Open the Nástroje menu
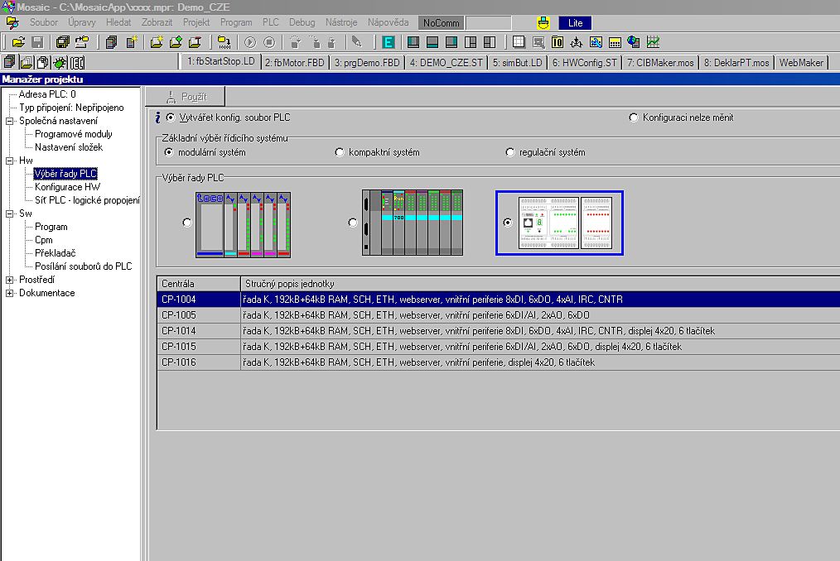 coord(340,22)
